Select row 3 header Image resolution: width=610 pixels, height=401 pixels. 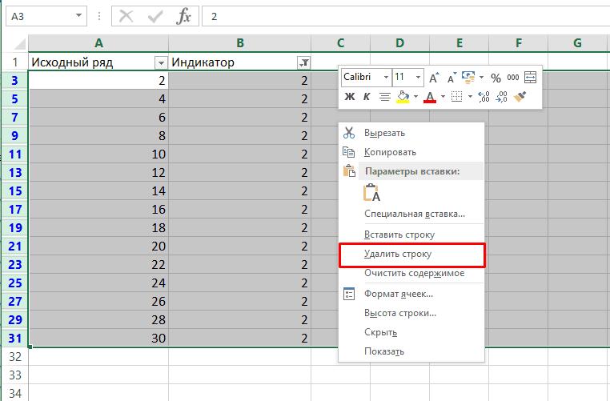(x=14, y=80)
